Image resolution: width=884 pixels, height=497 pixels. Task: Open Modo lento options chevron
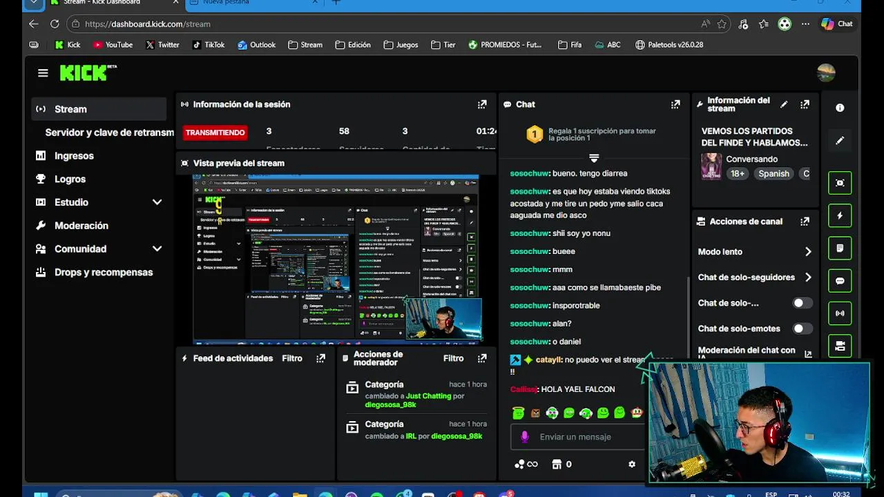(808, 252)
